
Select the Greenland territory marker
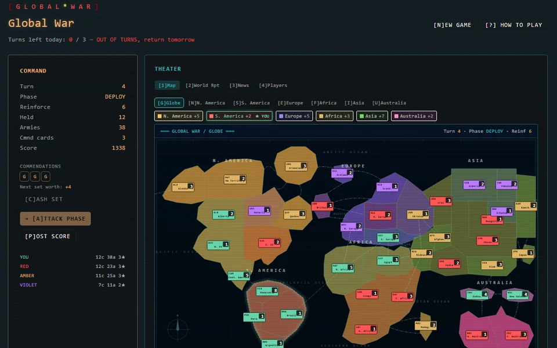(296, 166)
